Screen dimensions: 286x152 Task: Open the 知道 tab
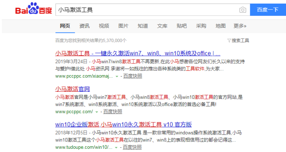(x=143, y=26)
